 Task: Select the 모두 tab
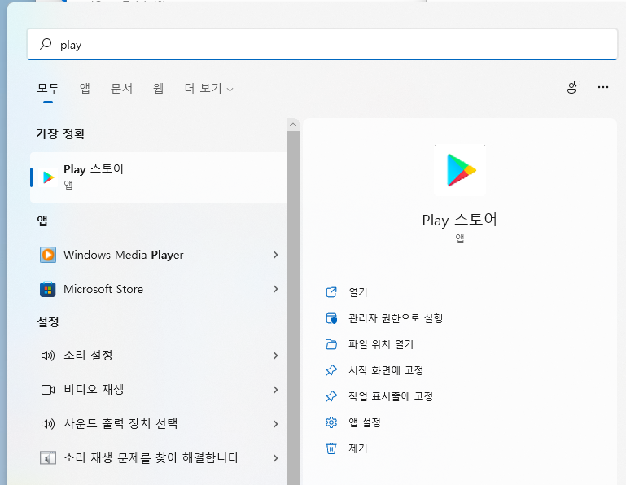tap(48, 88)
